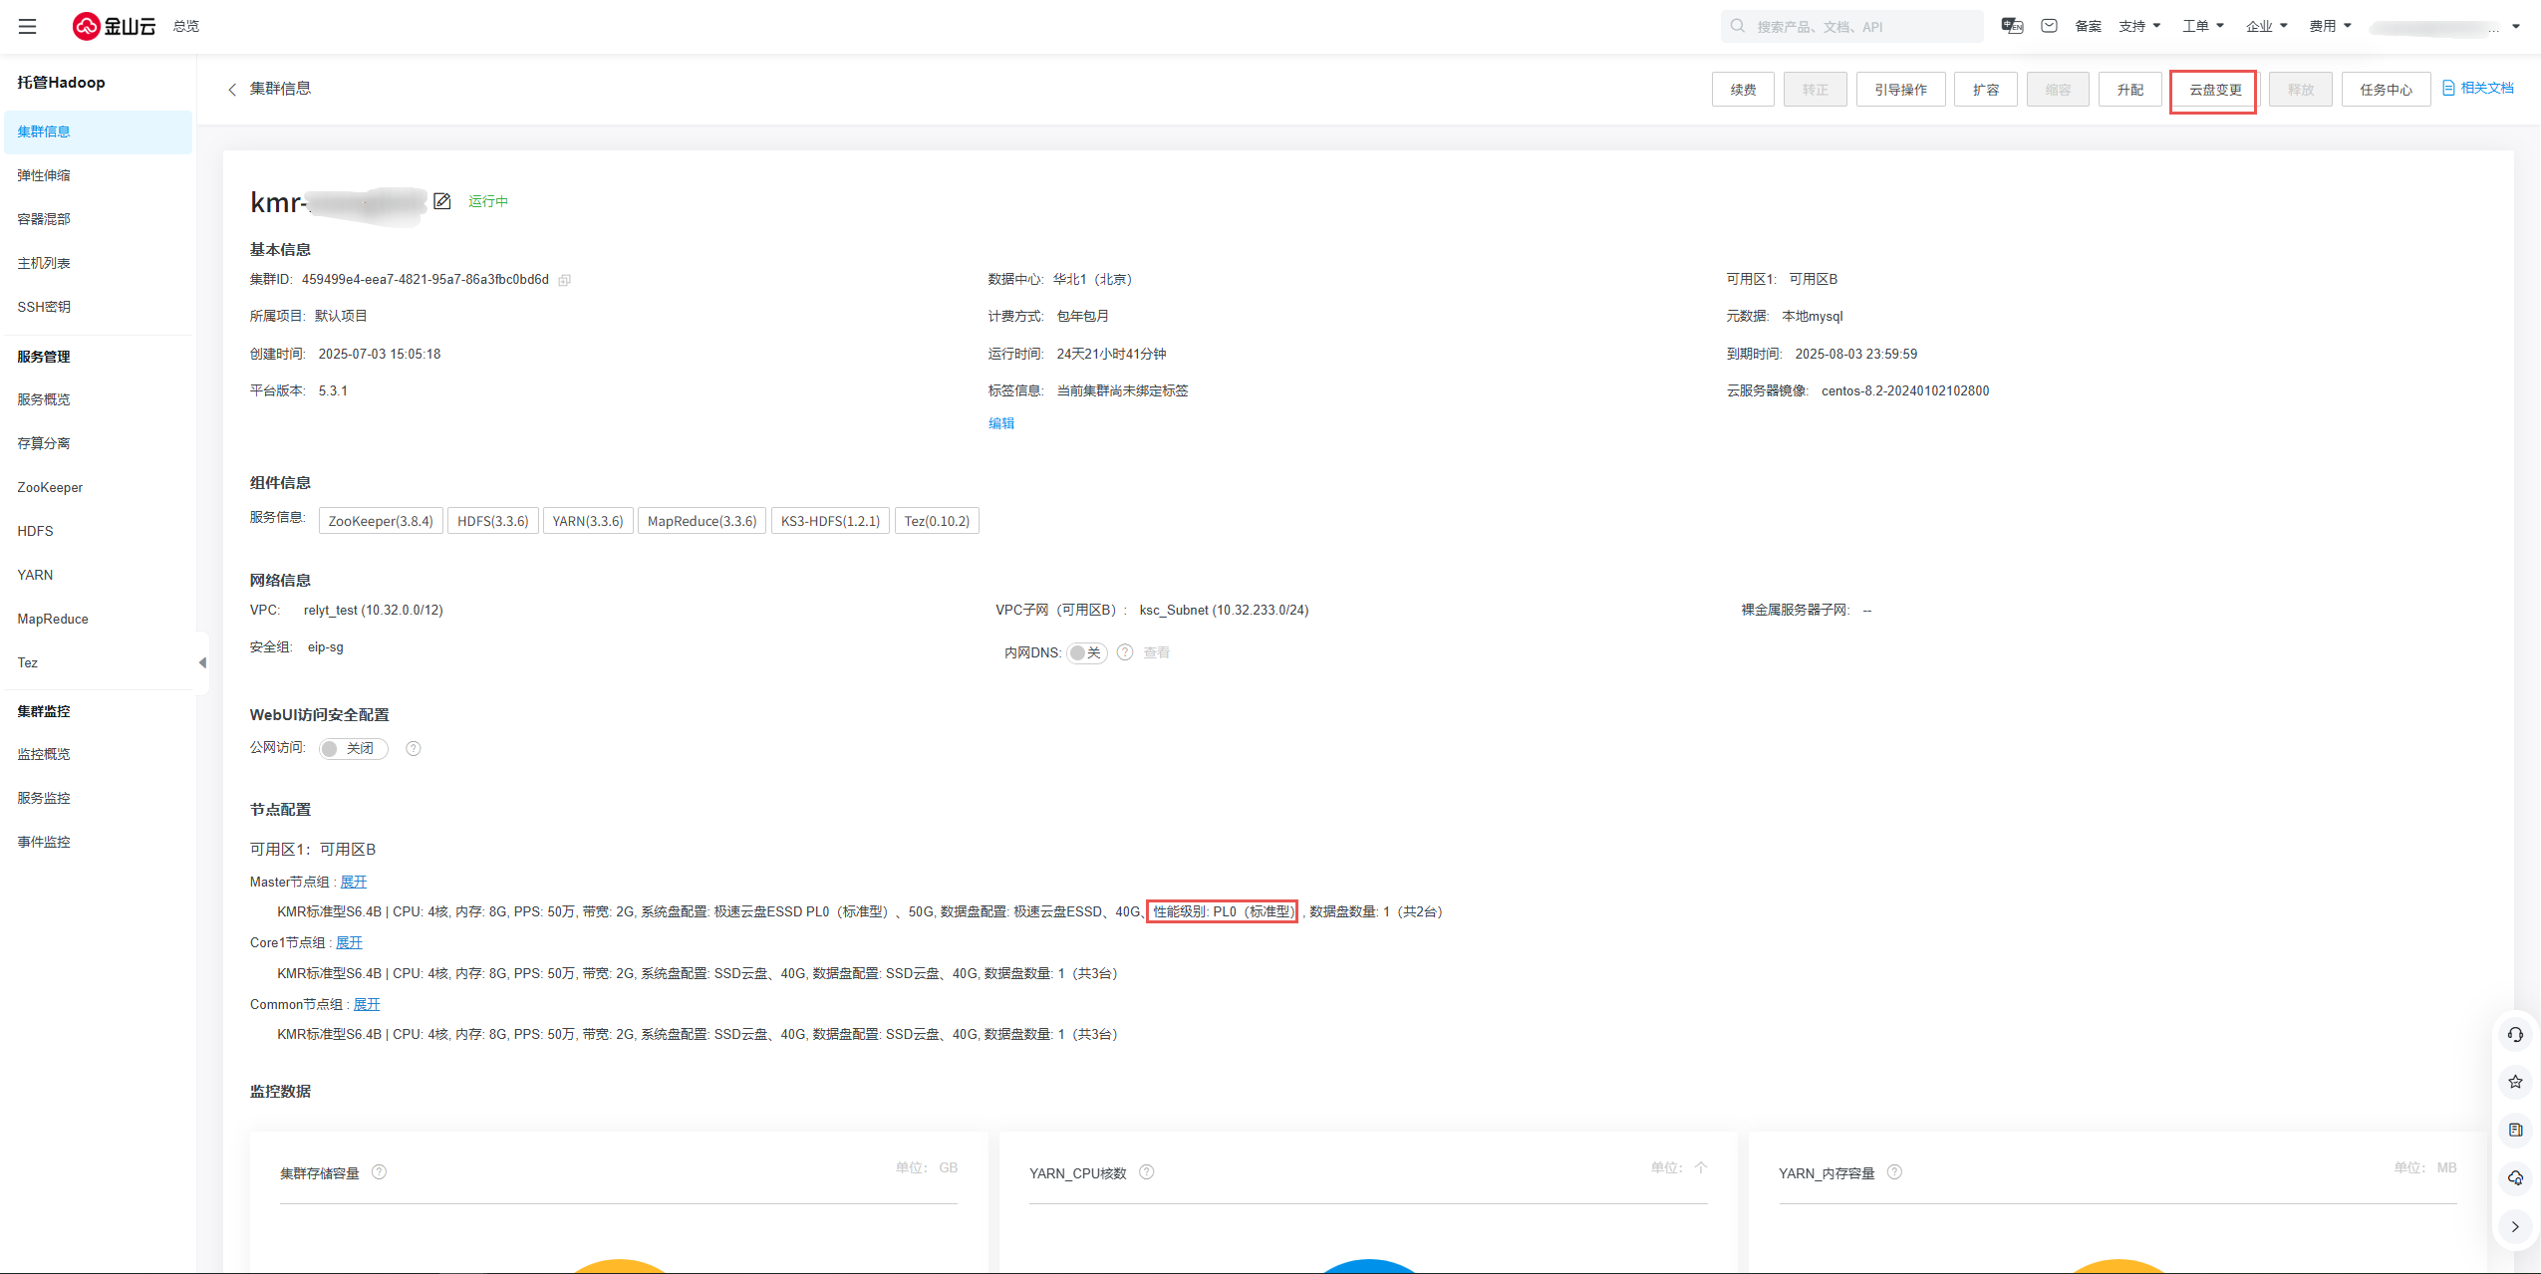2541x1274 pixels.
Task: Click the product search field
Action: point(1853,26)
